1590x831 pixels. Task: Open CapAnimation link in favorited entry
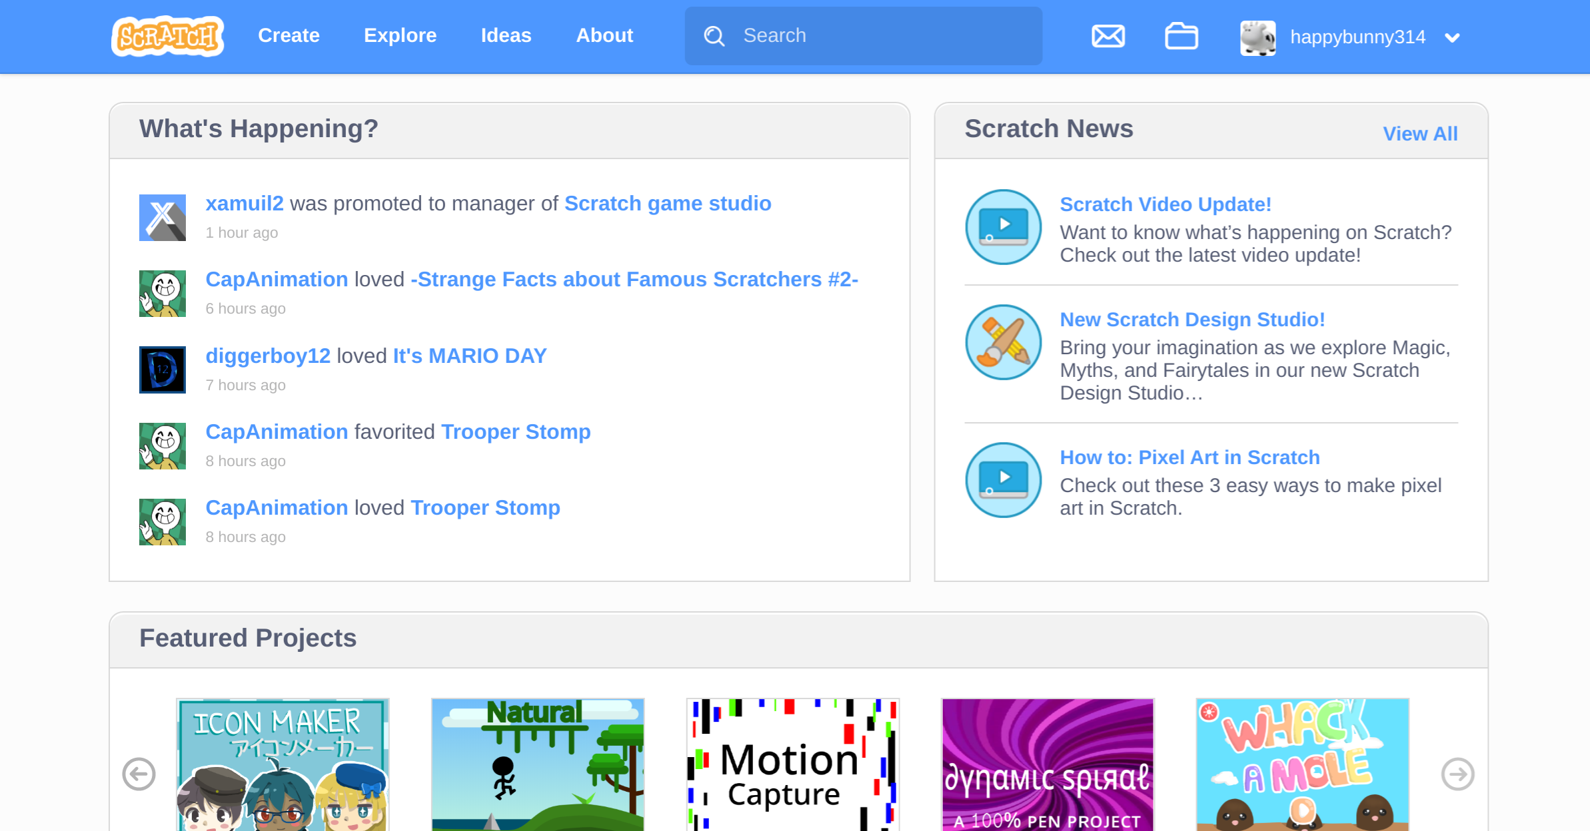[277, 431]
